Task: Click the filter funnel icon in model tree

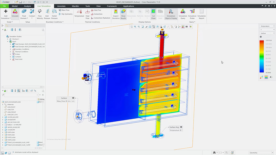Action: 3,95
